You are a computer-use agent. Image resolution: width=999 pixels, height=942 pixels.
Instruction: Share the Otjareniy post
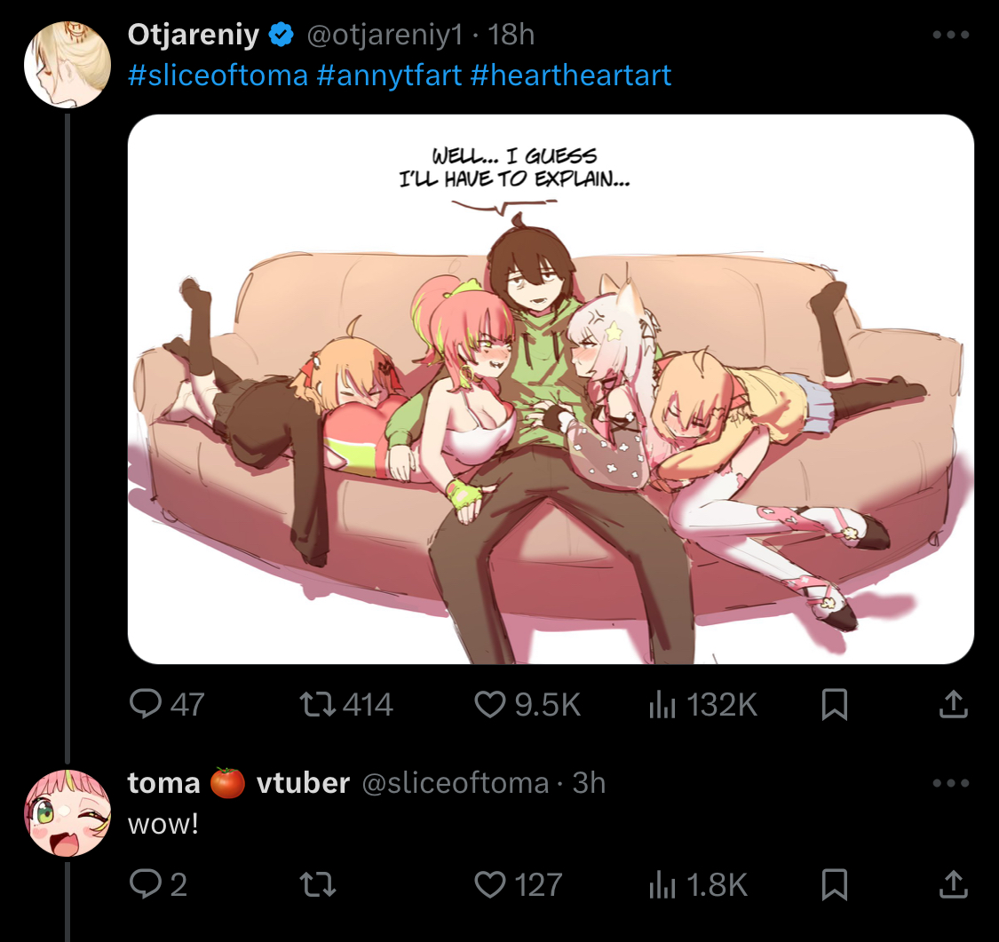tap(953, 704)
